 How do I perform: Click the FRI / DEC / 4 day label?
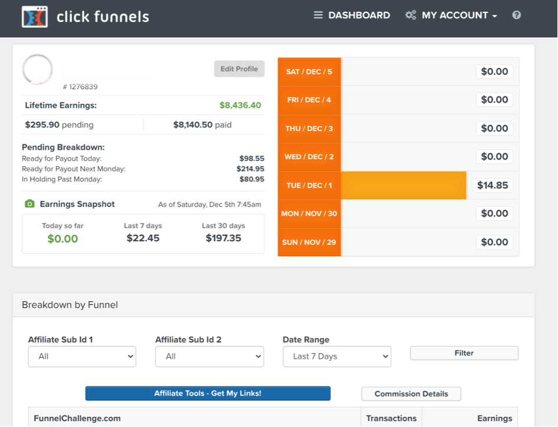pyautogui.click(x=309, y=100)
